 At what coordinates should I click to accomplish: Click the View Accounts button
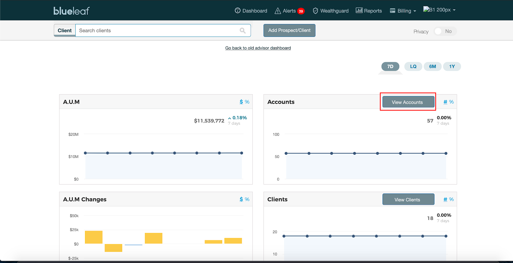408,102
